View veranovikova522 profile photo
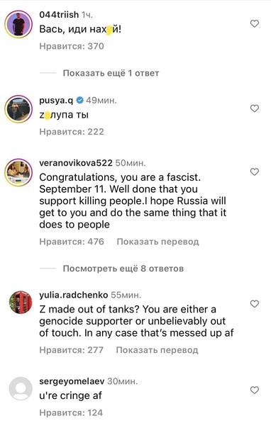271x428 pixels. point(18,172)
